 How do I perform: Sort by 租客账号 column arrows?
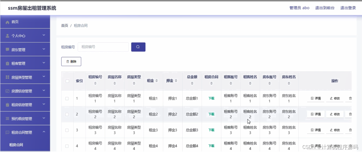pyautogui.click(x=231, y=83)
